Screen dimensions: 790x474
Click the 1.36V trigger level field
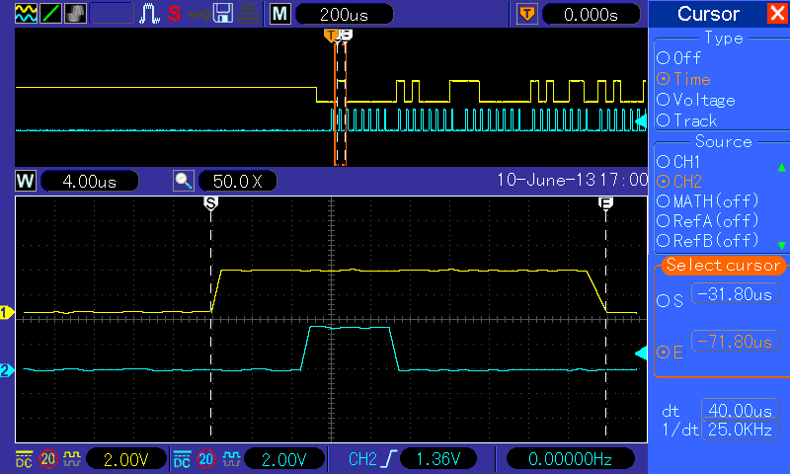click(437, 459)
